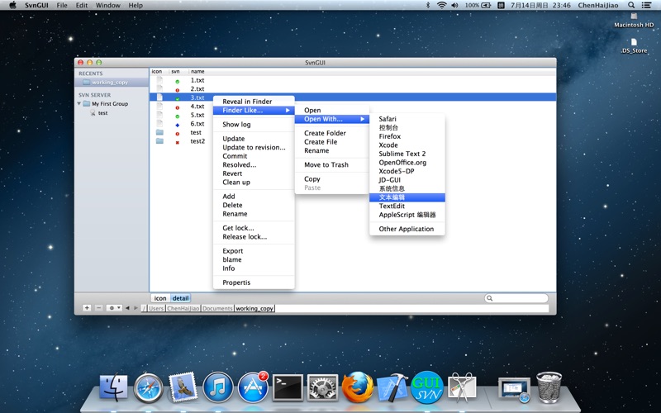
Task: Choose Reveal in Finder
Action: [254, 102]
